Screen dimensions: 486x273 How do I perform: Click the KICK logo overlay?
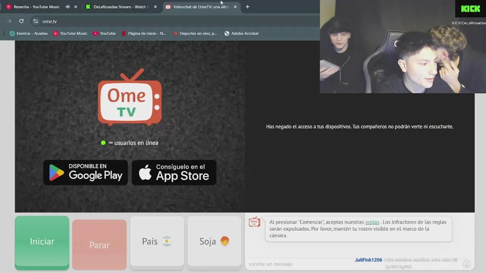point(470,9)
